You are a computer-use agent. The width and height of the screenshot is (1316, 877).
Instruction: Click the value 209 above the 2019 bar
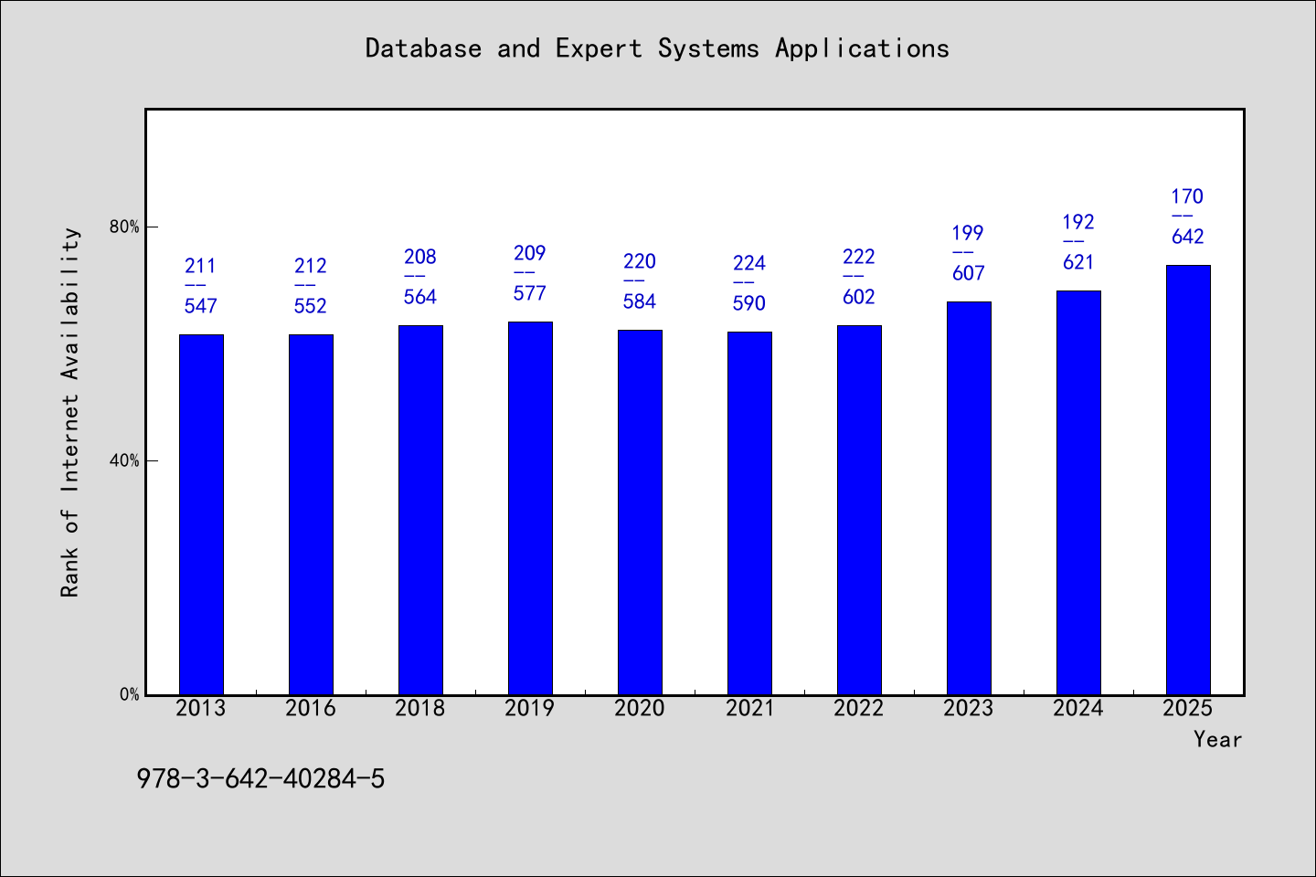(530, 253)
